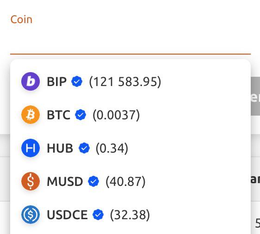Click verified badge next to BIP

77,81
